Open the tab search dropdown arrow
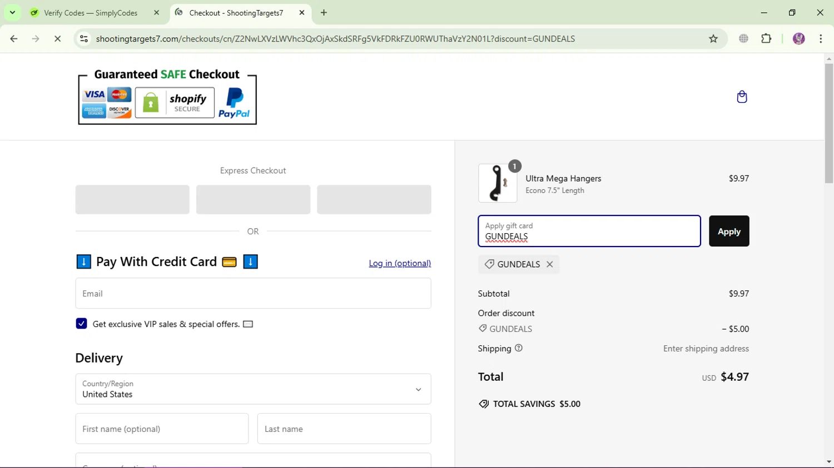The height and width of the screenshot is (468, 834). tap(12, 12)
